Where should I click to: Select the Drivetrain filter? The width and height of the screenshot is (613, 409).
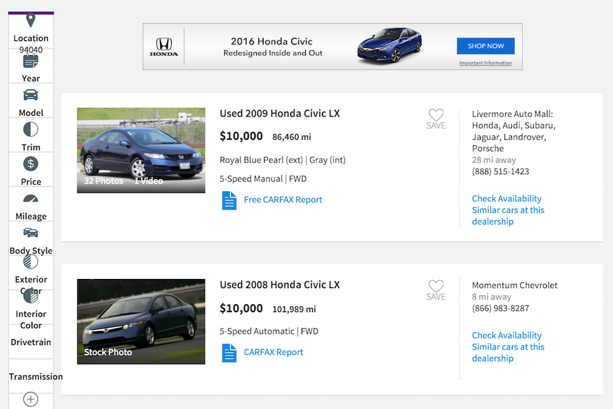31,342
